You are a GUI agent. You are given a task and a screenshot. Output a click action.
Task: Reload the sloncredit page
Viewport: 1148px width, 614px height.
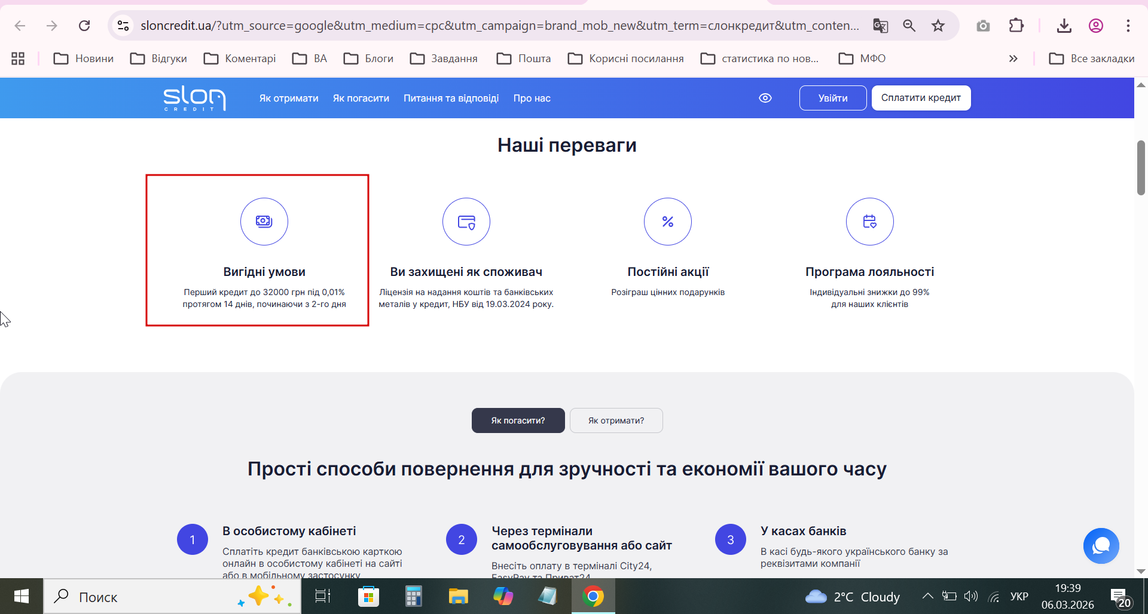coord(84,26)
